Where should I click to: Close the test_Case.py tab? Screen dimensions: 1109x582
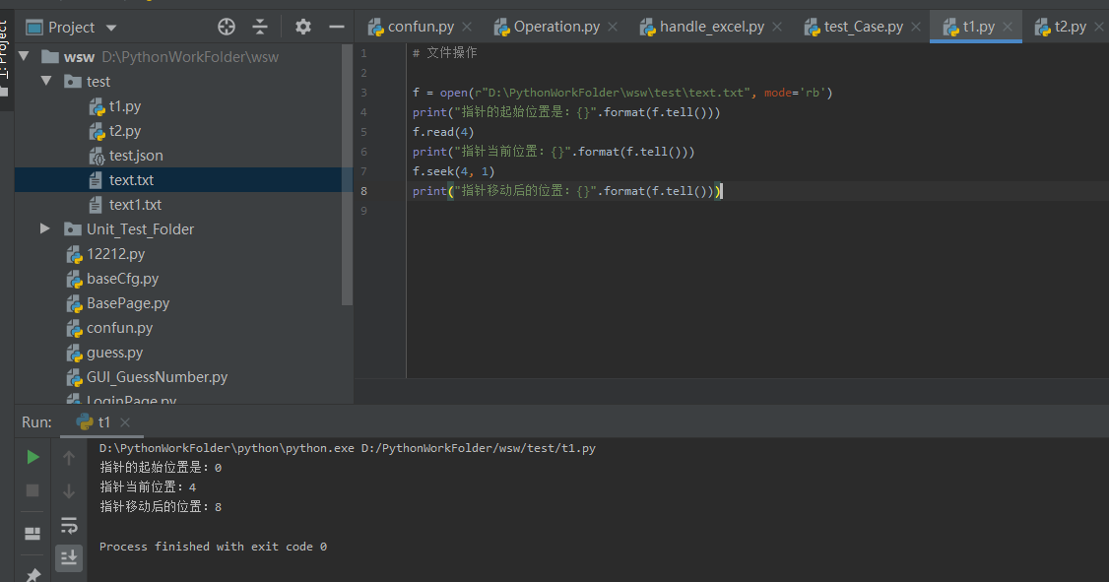point(916,27)
